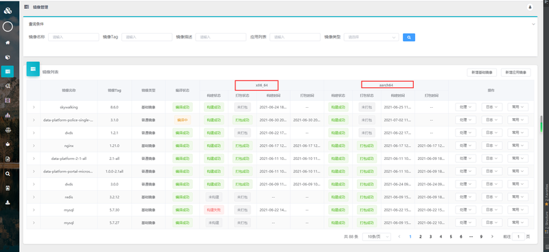
Task: Open the document file sidebar icon
Action: tap(8, 159)
